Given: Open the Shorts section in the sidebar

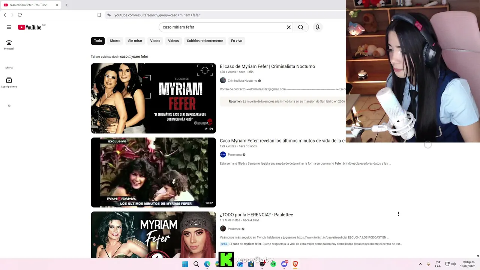Looking at the screenshot, I should click(x=9, y=67).
